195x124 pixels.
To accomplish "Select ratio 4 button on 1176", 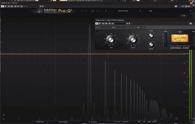I will click(x=165, y=45).
